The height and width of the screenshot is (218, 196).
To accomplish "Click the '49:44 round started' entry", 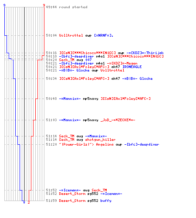I will pos(67,7).
